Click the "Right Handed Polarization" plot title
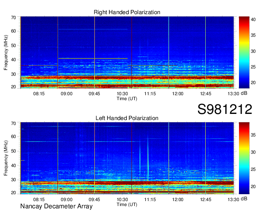 (127, 12)
